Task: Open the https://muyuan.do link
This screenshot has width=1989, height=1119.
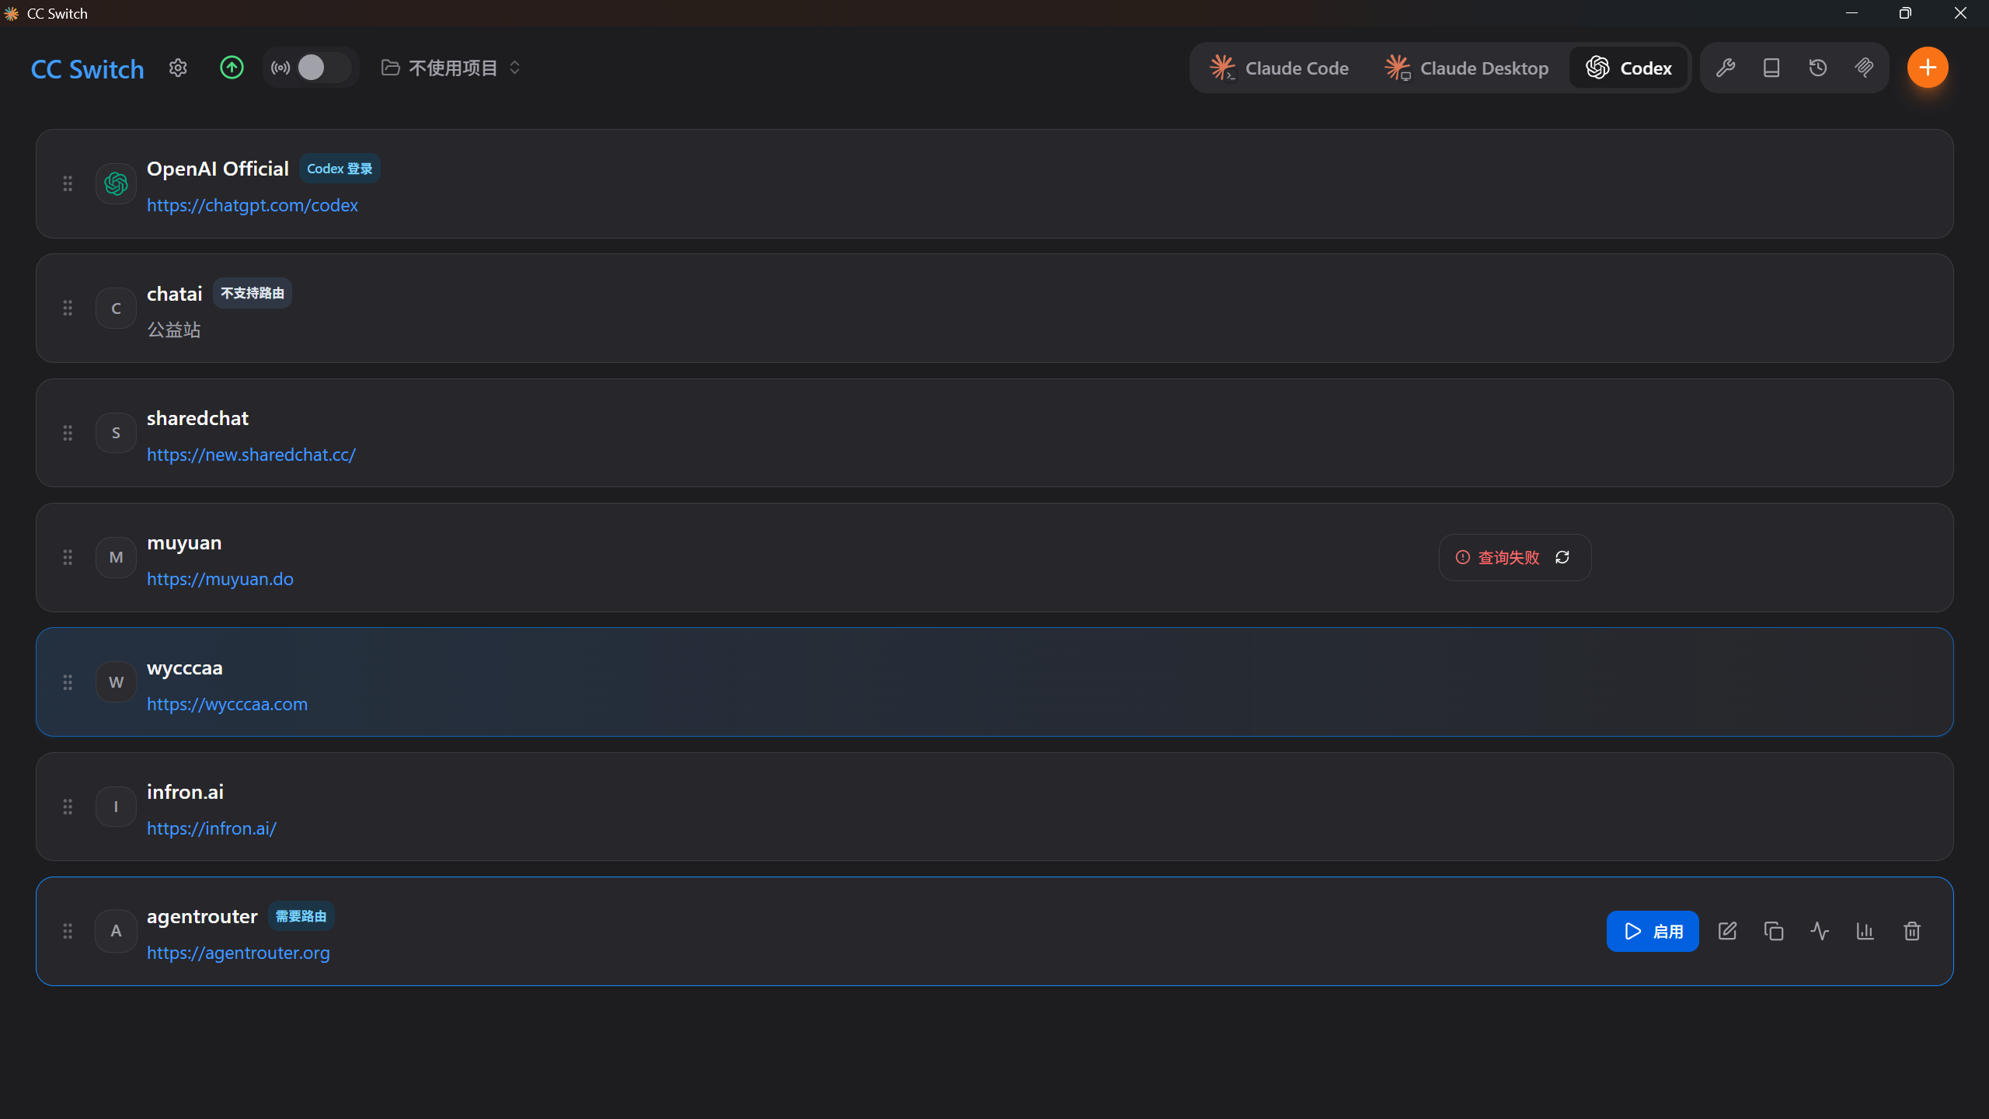Action: point(220,579)
